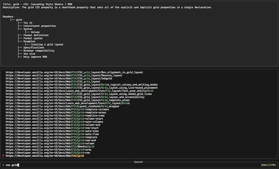Select the CSS/grid-row URL result
The image size is (279, 169).
point(48,152)
